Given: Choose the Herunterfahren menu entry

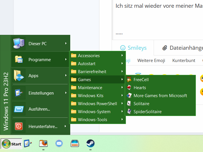Looking at the screenshot, I should pyautogui.click(x=40, y=126).
